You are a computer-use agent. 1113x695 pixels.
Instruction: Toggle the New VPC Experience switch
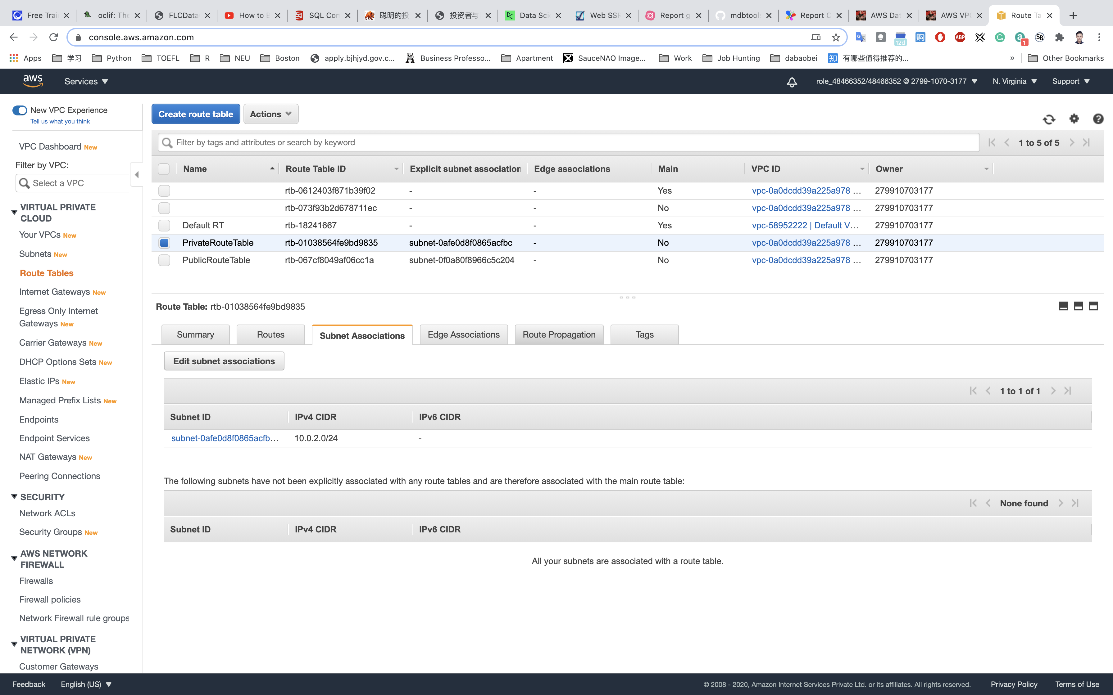(x=20, y=110)
